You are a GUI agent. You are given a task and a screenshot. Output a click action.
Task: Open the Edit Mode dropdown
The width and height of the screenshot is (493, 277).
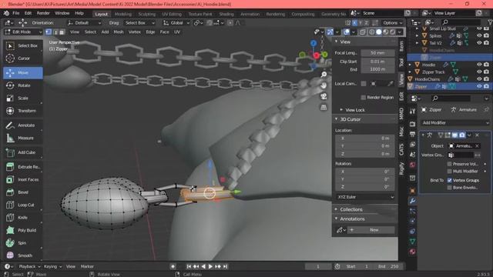coord(23,32)
